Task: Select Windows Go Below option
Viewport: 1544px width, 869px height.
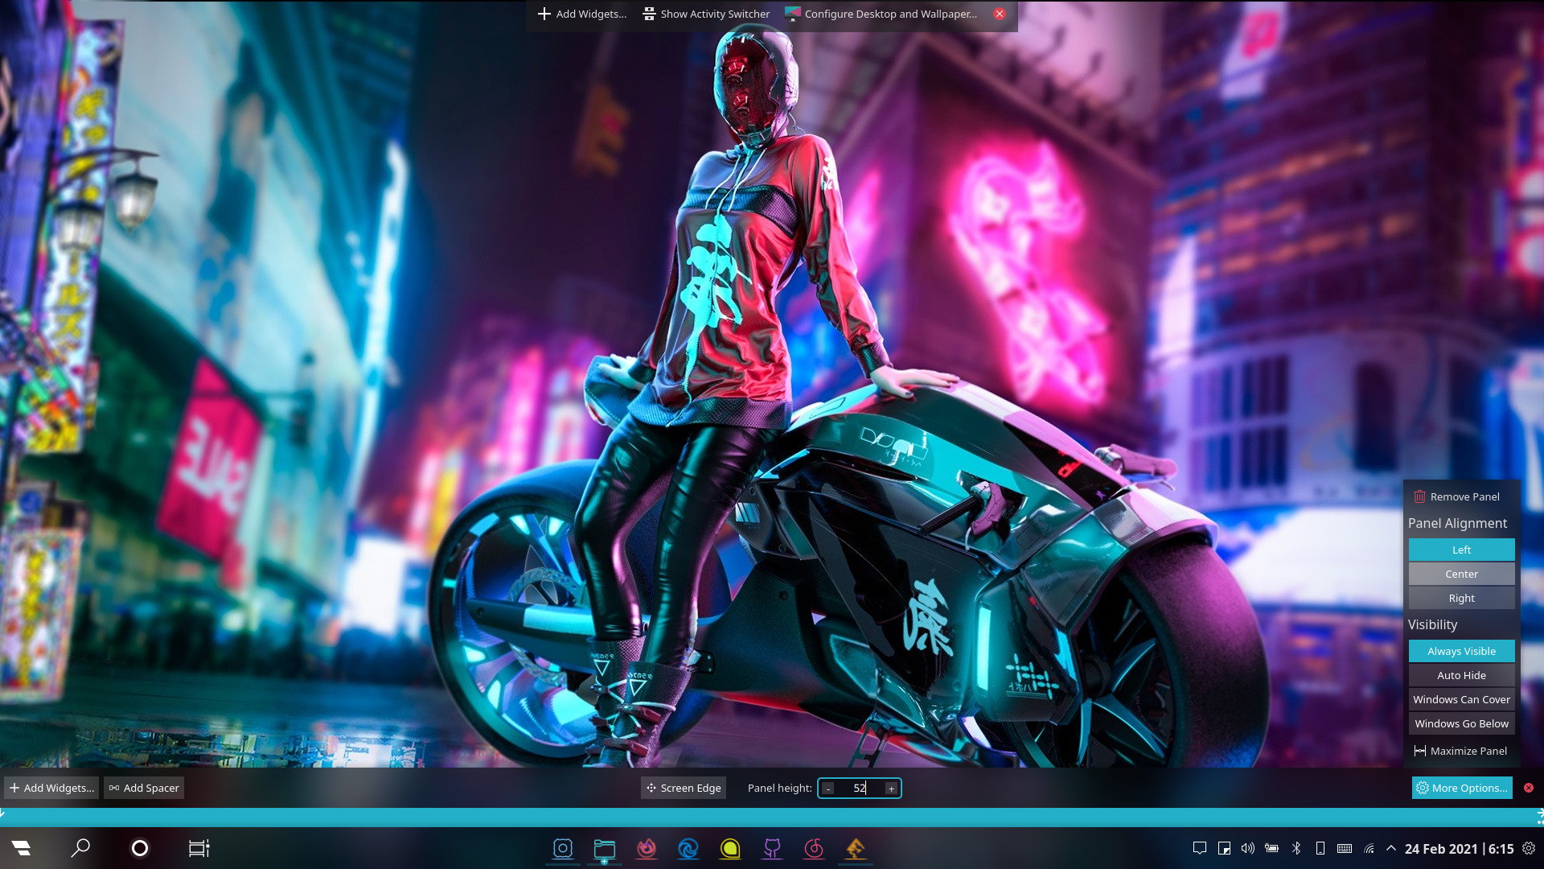Action: pyautogui.click(x=1461, y=723)
